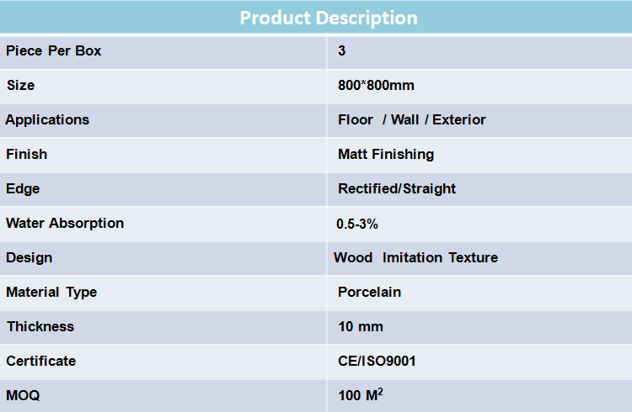Viewport: 632px width, 412px height.
Task: Click Wood Imitation Texture text
Action: tap(416, 257)
